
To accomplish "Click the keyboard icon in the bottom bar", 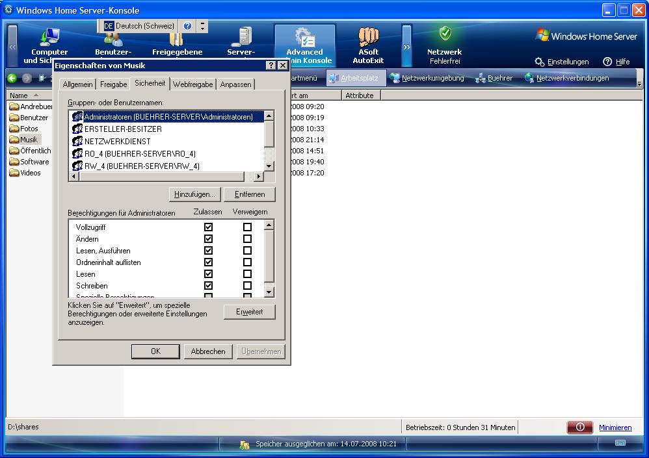I will coord(620,443).
